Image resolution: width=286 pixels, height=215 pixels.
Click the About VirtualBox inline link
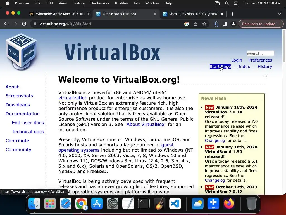point(145,125)
